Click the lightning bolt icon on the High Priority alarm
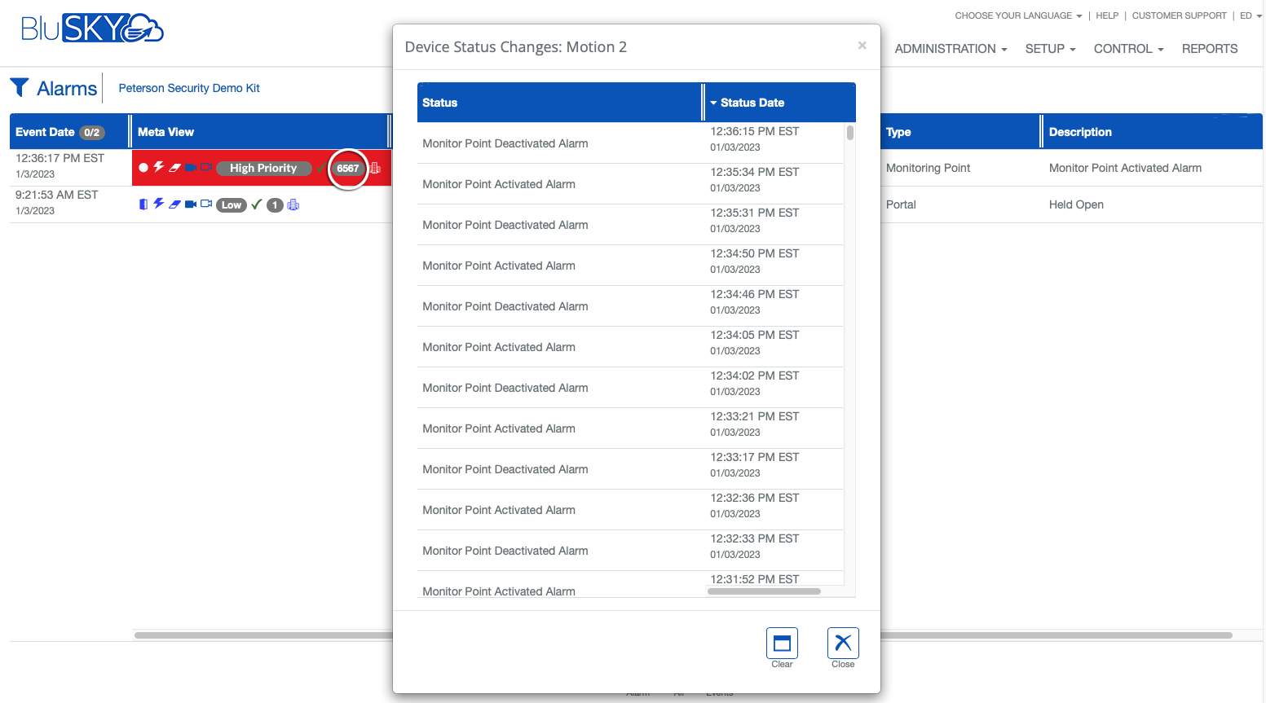1266x703 pixels. pos(157,168)
